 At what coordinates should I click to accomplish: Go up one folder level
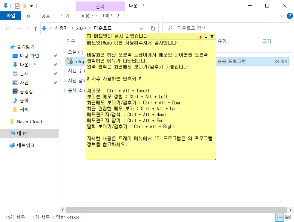click(x=36, y=28)
